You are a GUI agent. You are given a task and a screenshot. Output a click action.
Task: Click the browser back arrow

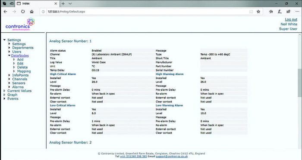click(5, 12)
